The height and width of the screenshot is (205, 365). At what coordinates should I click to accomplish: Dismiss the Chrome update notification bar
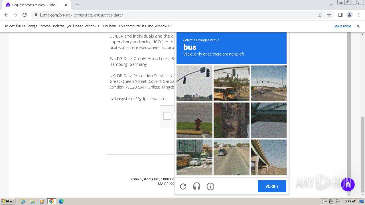point(358,26)
